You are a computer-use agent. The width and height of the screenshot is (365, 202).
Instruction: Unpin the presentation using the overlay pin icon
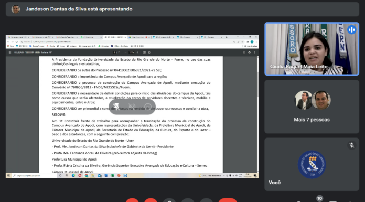[x=116, y=107]
